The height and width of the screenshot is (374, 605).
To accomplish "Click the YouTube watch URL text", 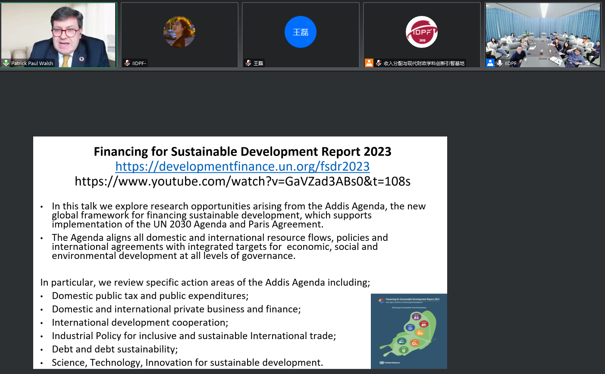I will 242,181.
